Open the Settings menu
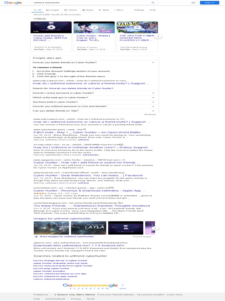This screenshot has height=301, width=225. [139, 10]
